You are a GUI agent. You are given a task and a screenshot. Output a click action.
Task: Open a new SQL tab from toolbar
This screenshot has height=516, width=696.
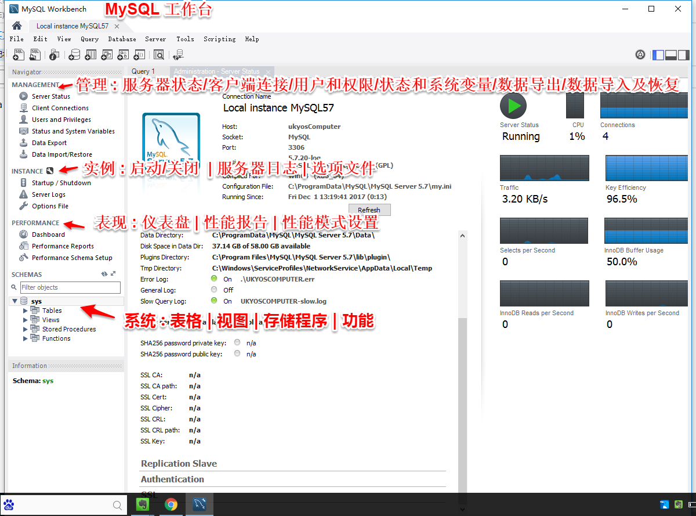(19, 55)
